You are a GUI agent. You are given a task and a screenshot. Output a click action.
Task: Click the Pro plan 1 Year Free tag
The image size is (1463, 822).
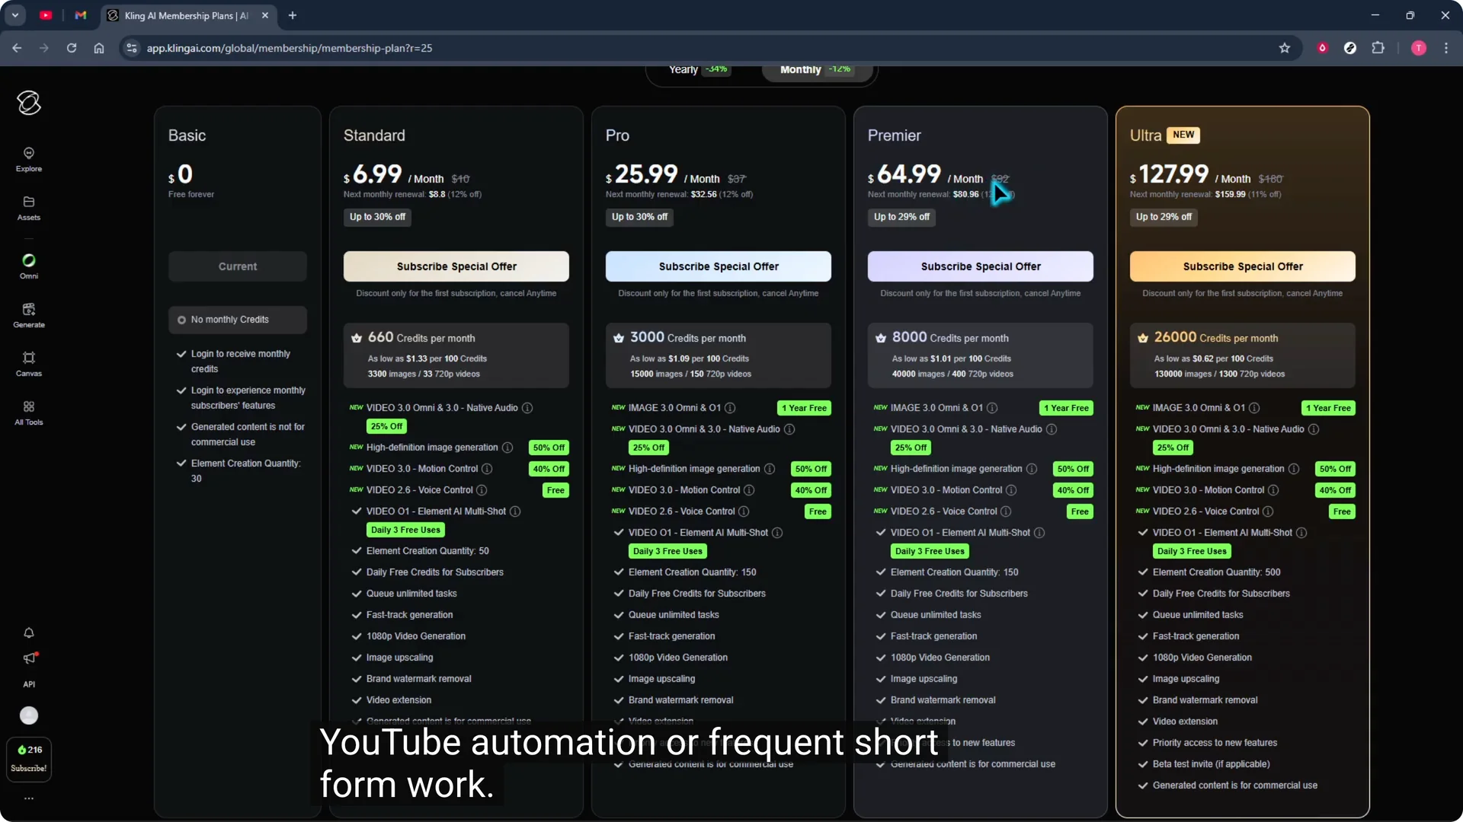pyautogui.click(x=804, y=408)
